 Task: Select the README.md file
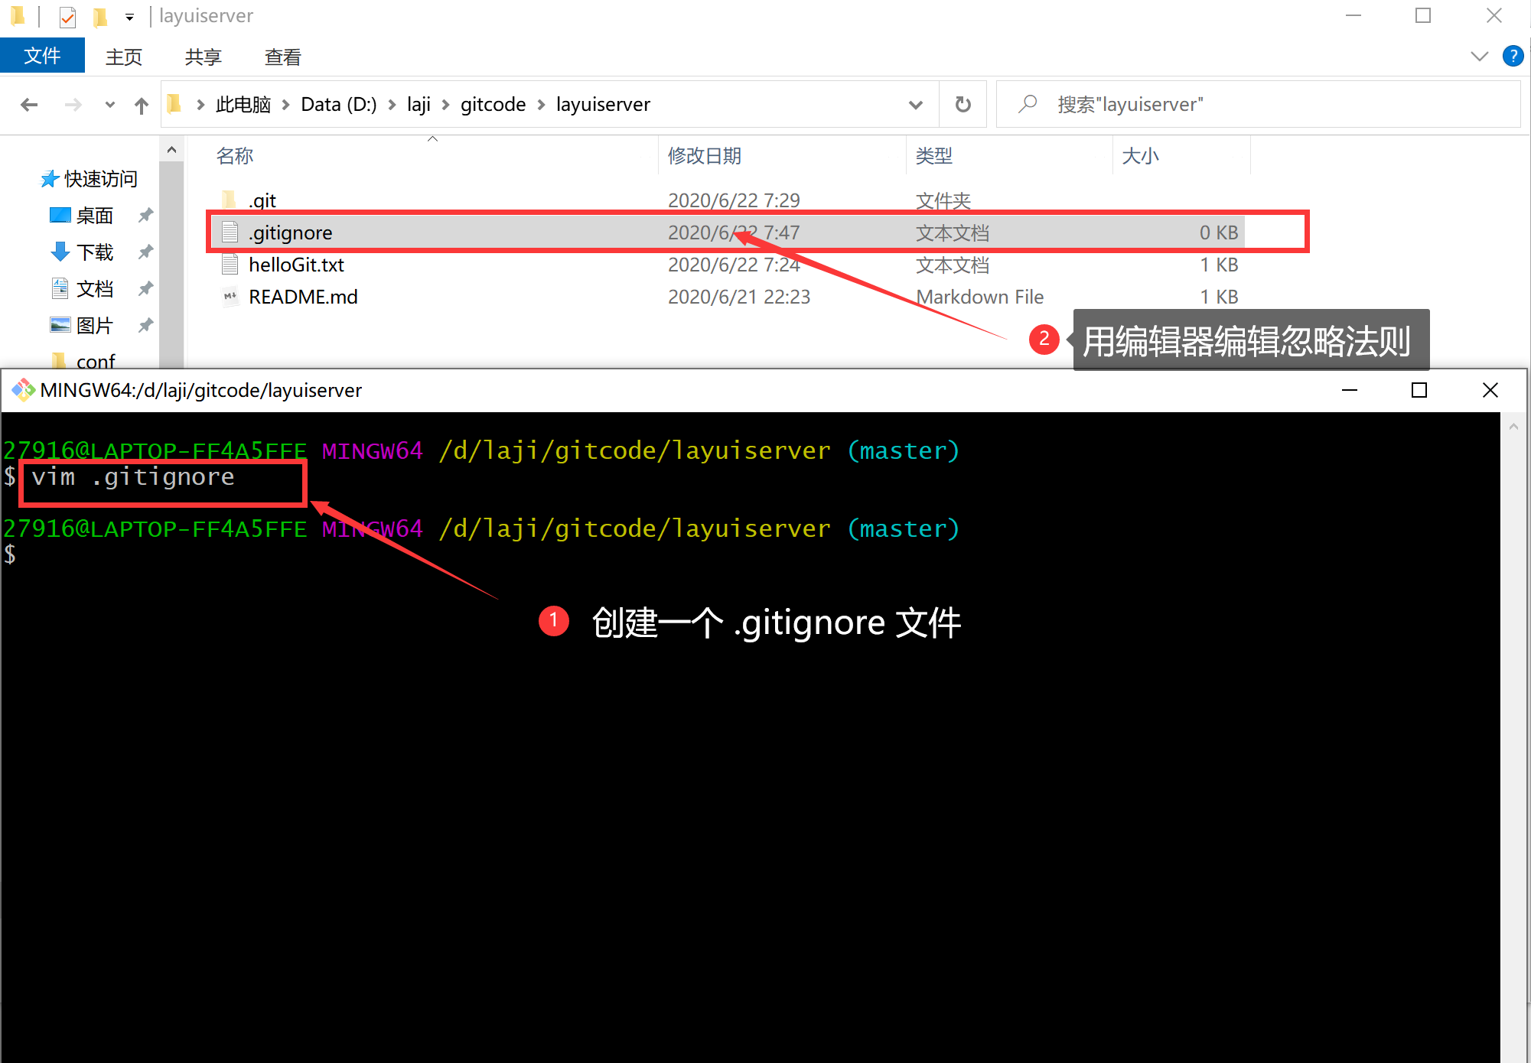[303, 297]
